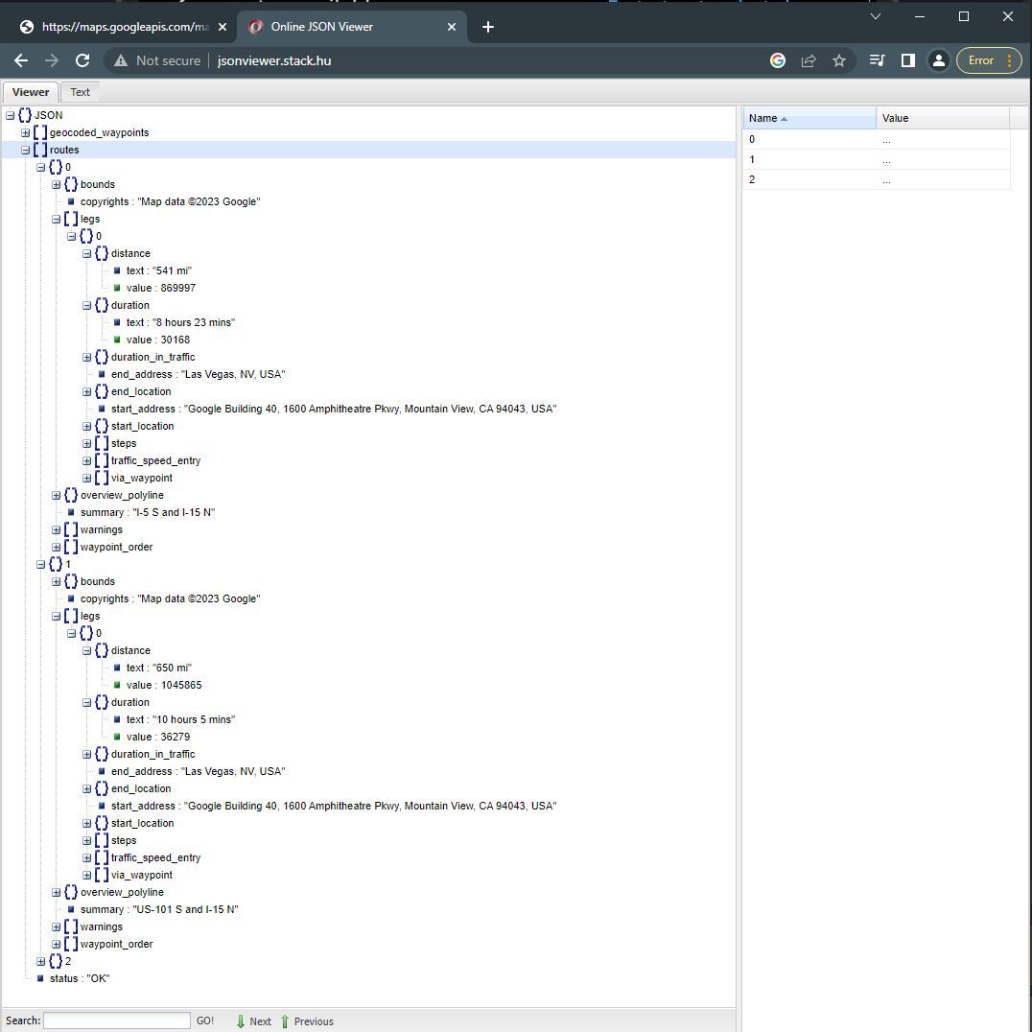Click the green extension icon in toolbar
1032x1032 pixels.
(777, 59)
